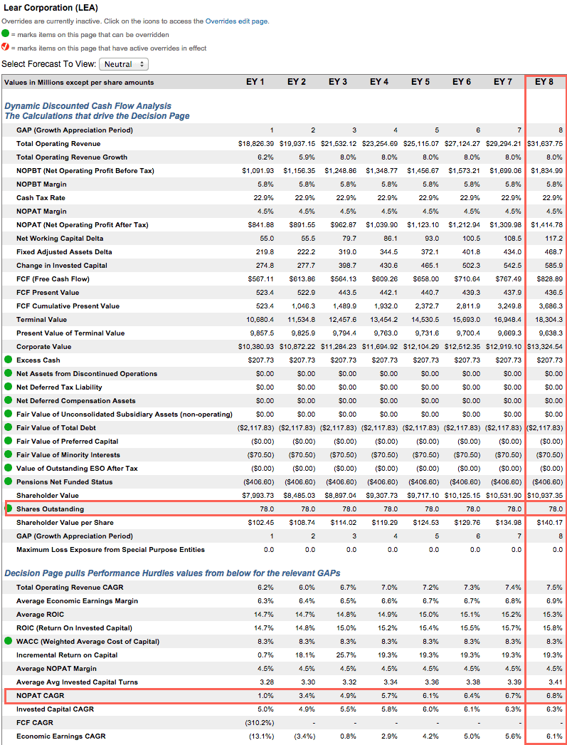567x745 pixels.
Task: Click the EY 1 revenue value $18,826.39
Action: tap(256, 143)
